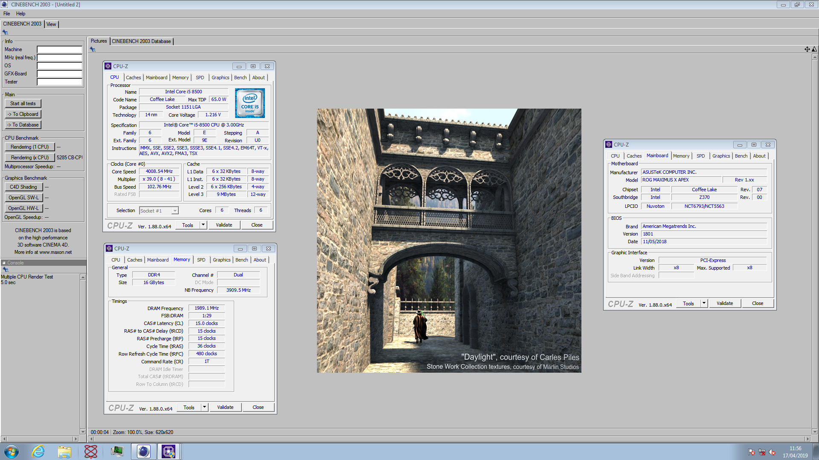Image resolution: width=819 pixels, height=460 pixels.
Task: Run the OpenGL HW-L benchmark
Action: point(23,208)
